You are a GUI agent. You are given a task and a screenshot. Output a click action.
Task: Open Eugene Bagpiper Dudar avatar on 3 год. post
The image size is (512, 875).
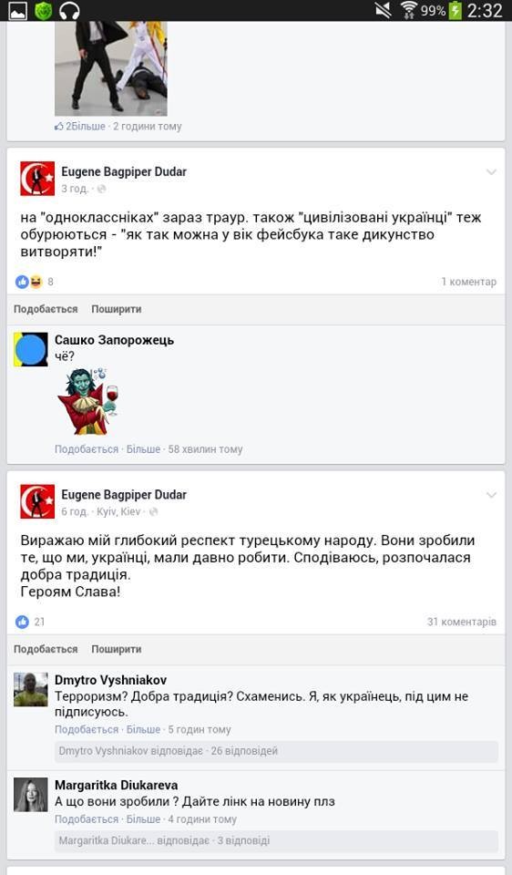pyautogui.click(x=37, y=179)
